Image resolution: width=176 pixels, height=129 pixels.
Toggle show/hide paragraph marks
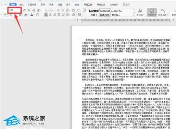tap(78, 10)
